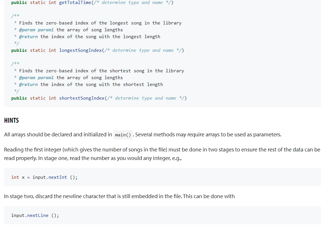The width and height of the screenshot is (325, 228).
Task: Select the longestSongIndex method name
Action: tap(80, 50)
